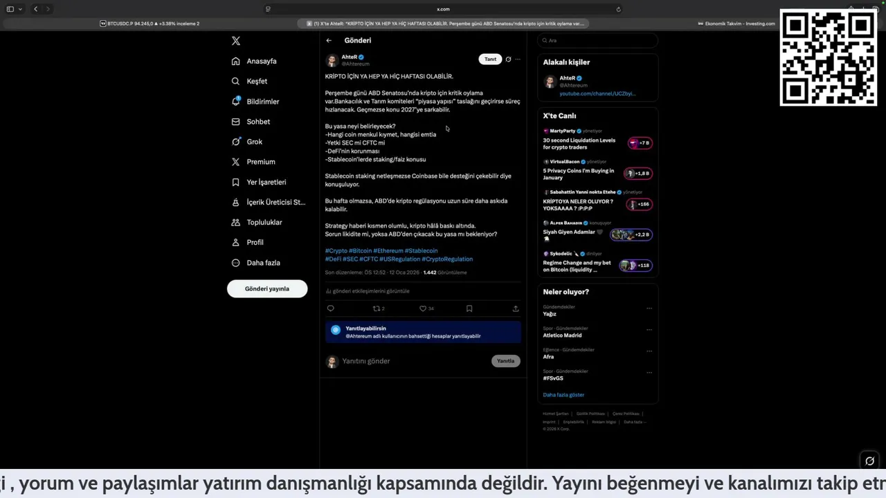
Task: Click Yanıtla button
Action: (x=506, y=361)
